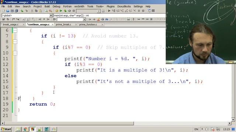The width and height of the screenshot is (236, 132).
Task: Click the DoxyBlocks block comment icon
Action: 14,19
